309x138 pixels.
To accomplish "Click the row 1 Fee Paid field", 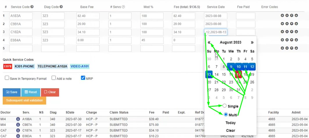I will (x=246, y=16).
